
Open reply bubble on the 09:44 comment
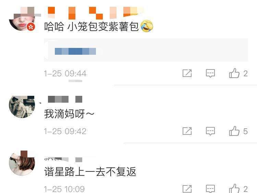[210, 73]
